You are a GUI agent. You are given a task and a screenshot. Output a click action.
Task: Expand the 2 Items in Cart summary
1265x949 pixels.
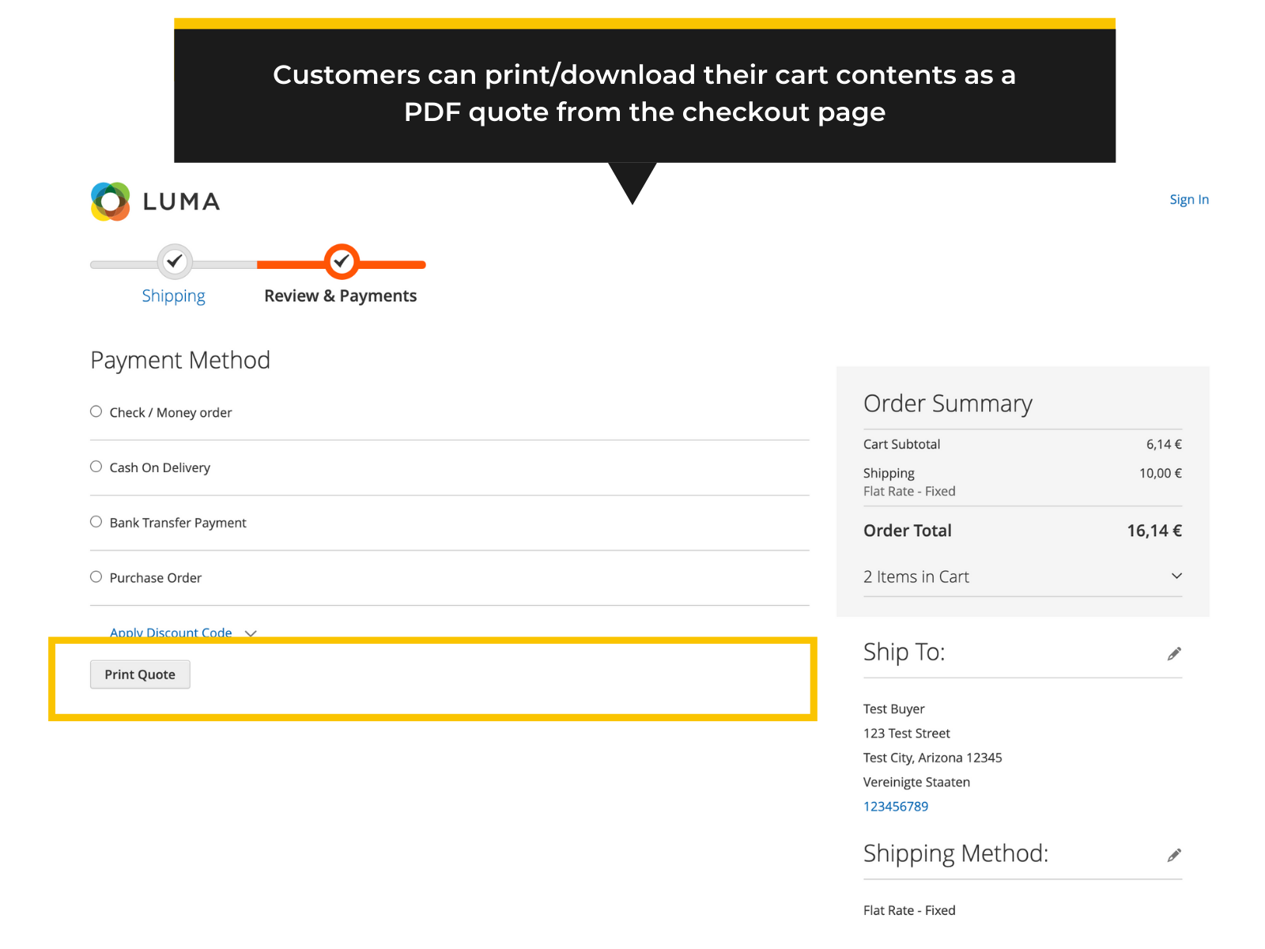coord(1176,576)
